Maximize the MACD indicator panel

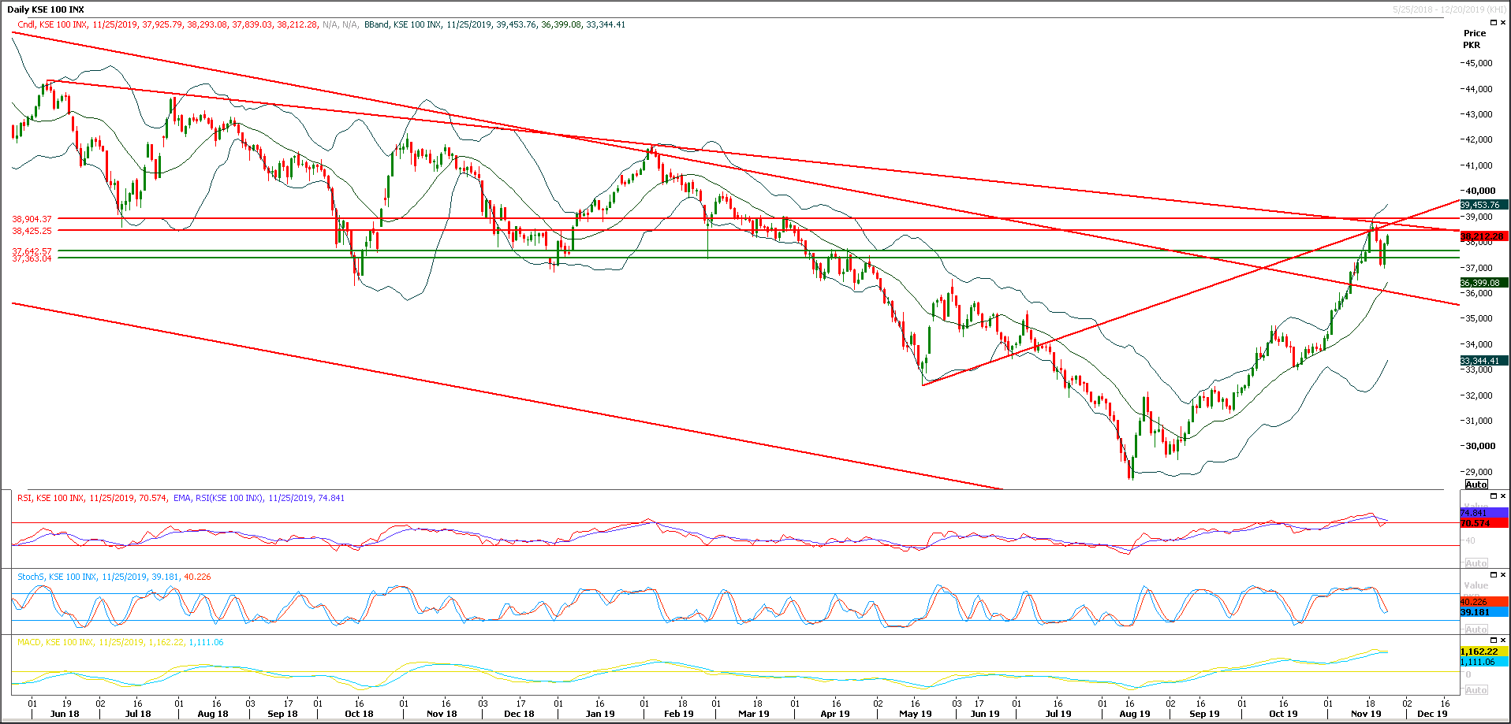pyautogui.click(x=1493, y=640)
